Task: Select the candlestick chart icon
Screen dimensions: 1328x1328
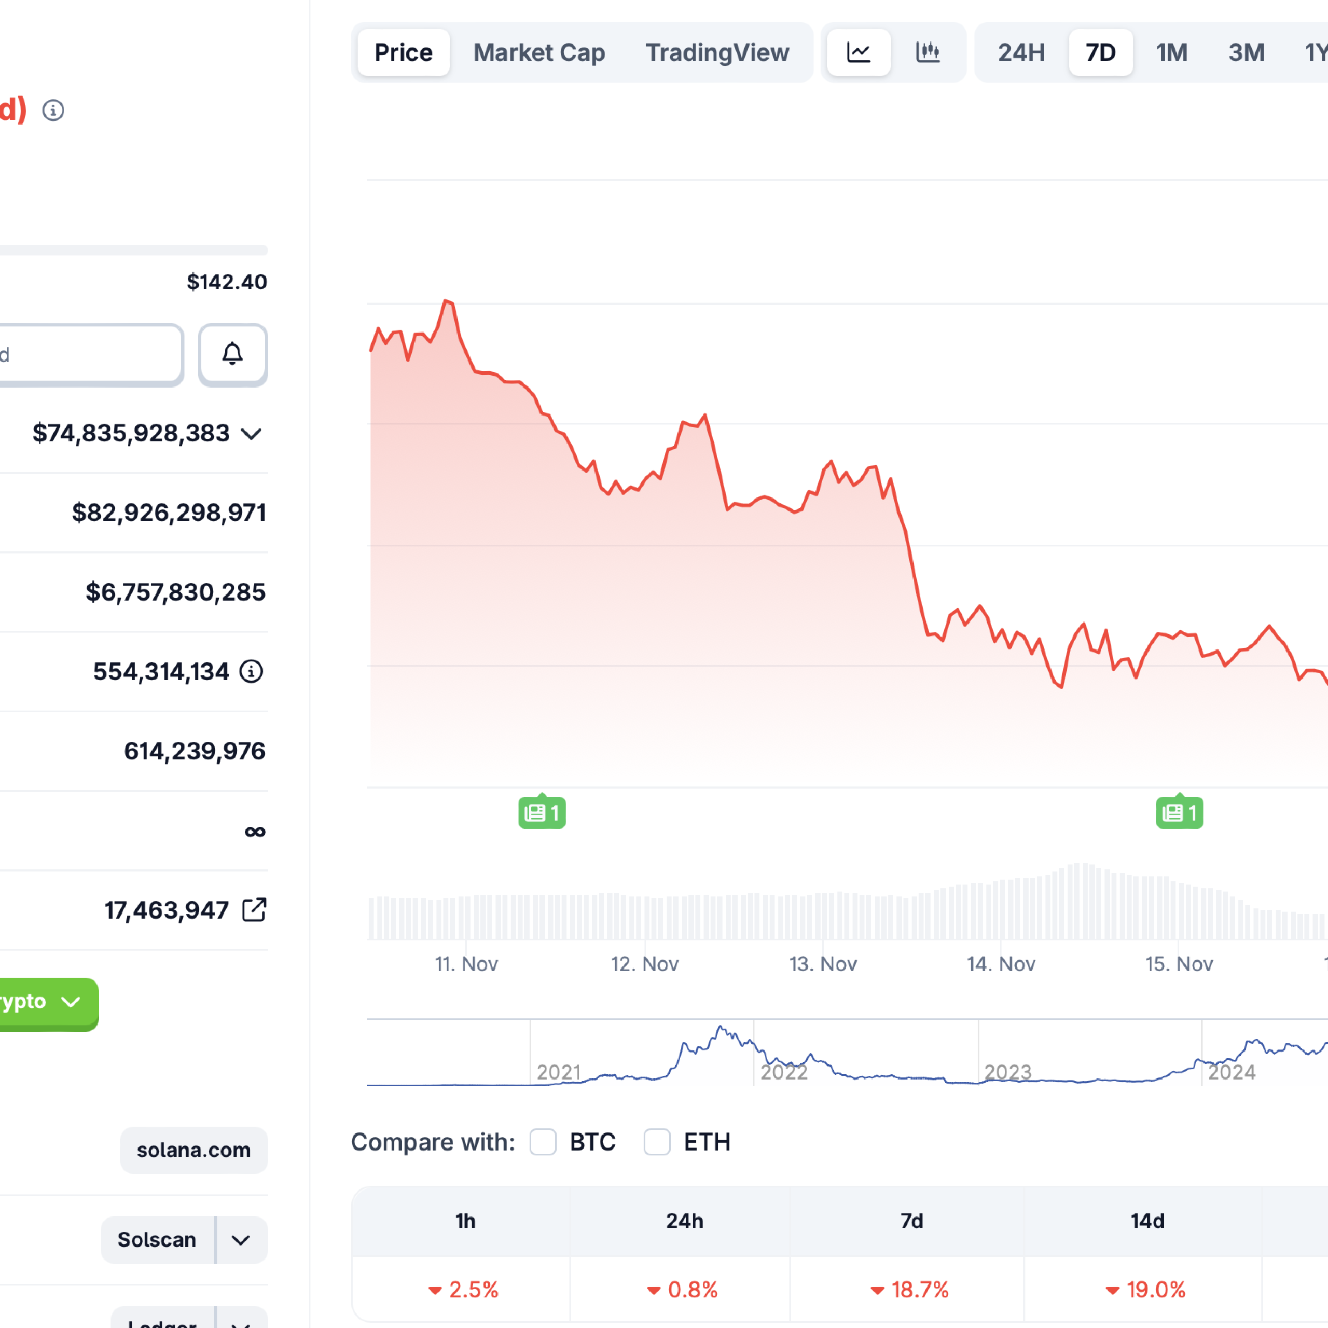Action: click(928, 52)
